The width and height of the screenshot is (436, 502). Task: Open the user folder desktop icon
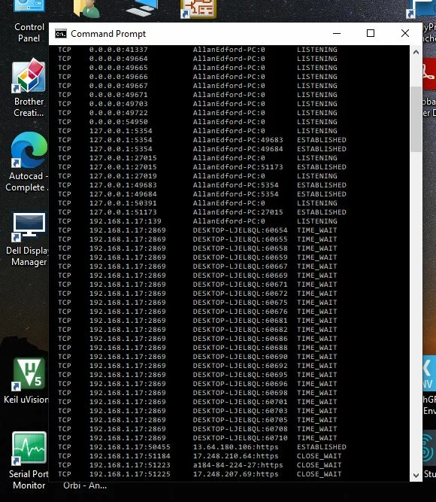[x=87, y=8]
